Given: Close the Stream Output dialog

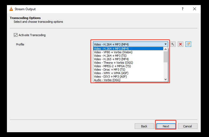Looking at the screenshot, I should click(x=195, y=9).
